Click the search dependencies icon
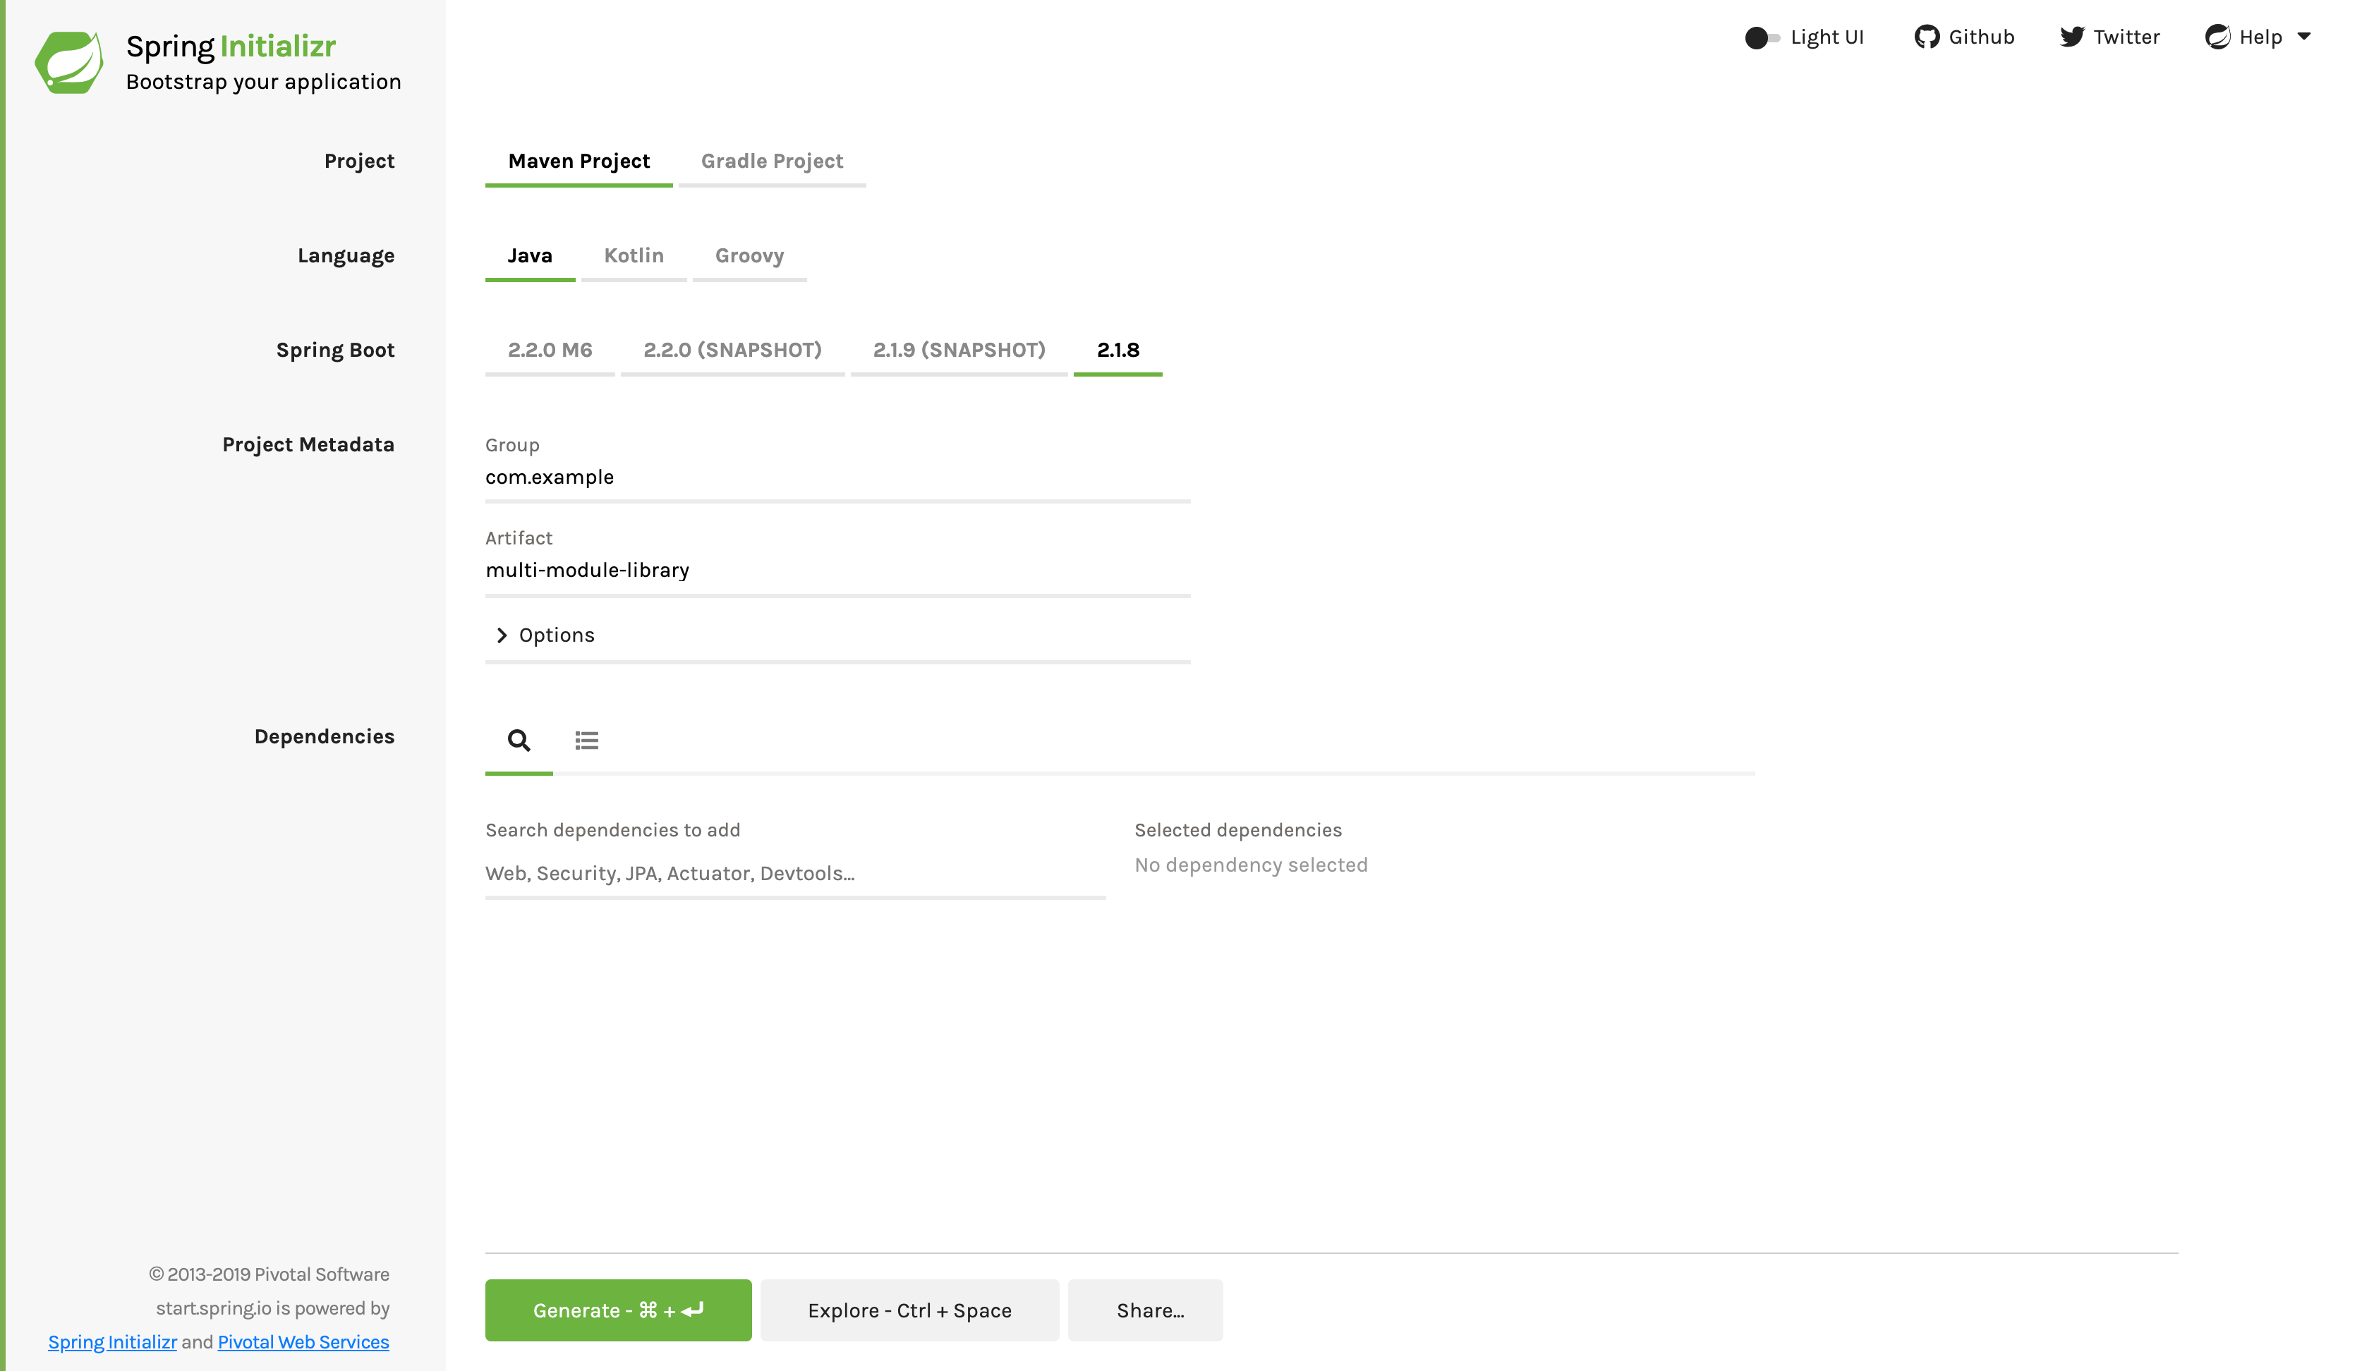2362x1371 pixels. click(x=519, y=739)
